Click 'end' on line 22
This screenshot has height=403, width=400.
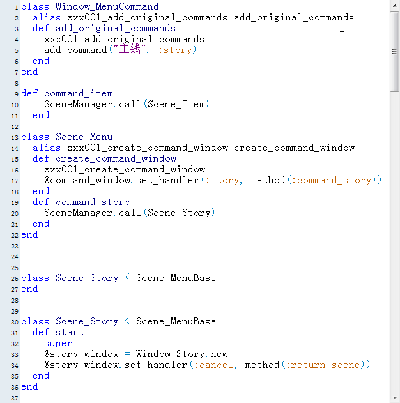pyautogui.click(x=29, y=234)
